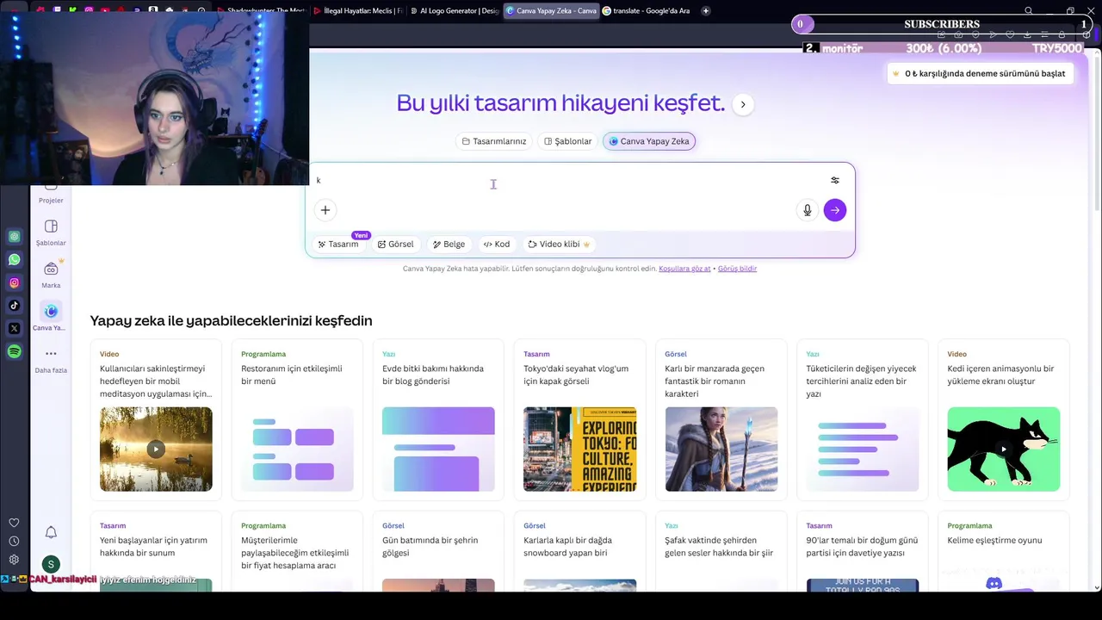This screenshot has height=620, width=1102.
Task: Open Karlı manzarada fantastik karakter card
Action: (721, 420)
